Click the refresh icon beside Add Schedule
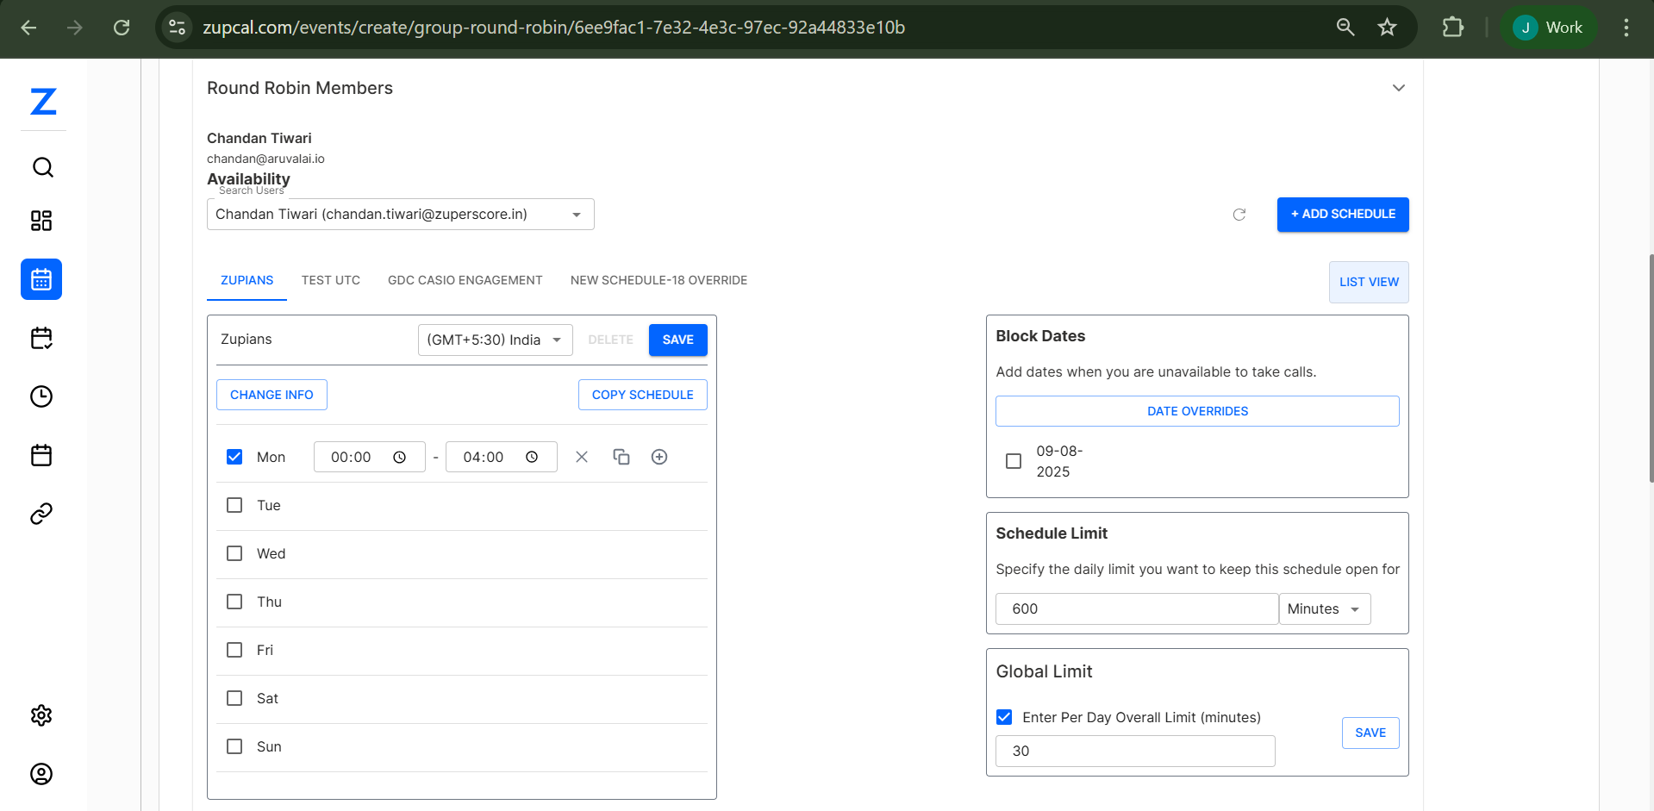1654x811 pixels. [x=1239, y=215]
